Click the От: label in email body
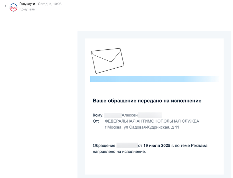This screenshot has width=233, height=178. pyautogui.click(x=96, y=121)
